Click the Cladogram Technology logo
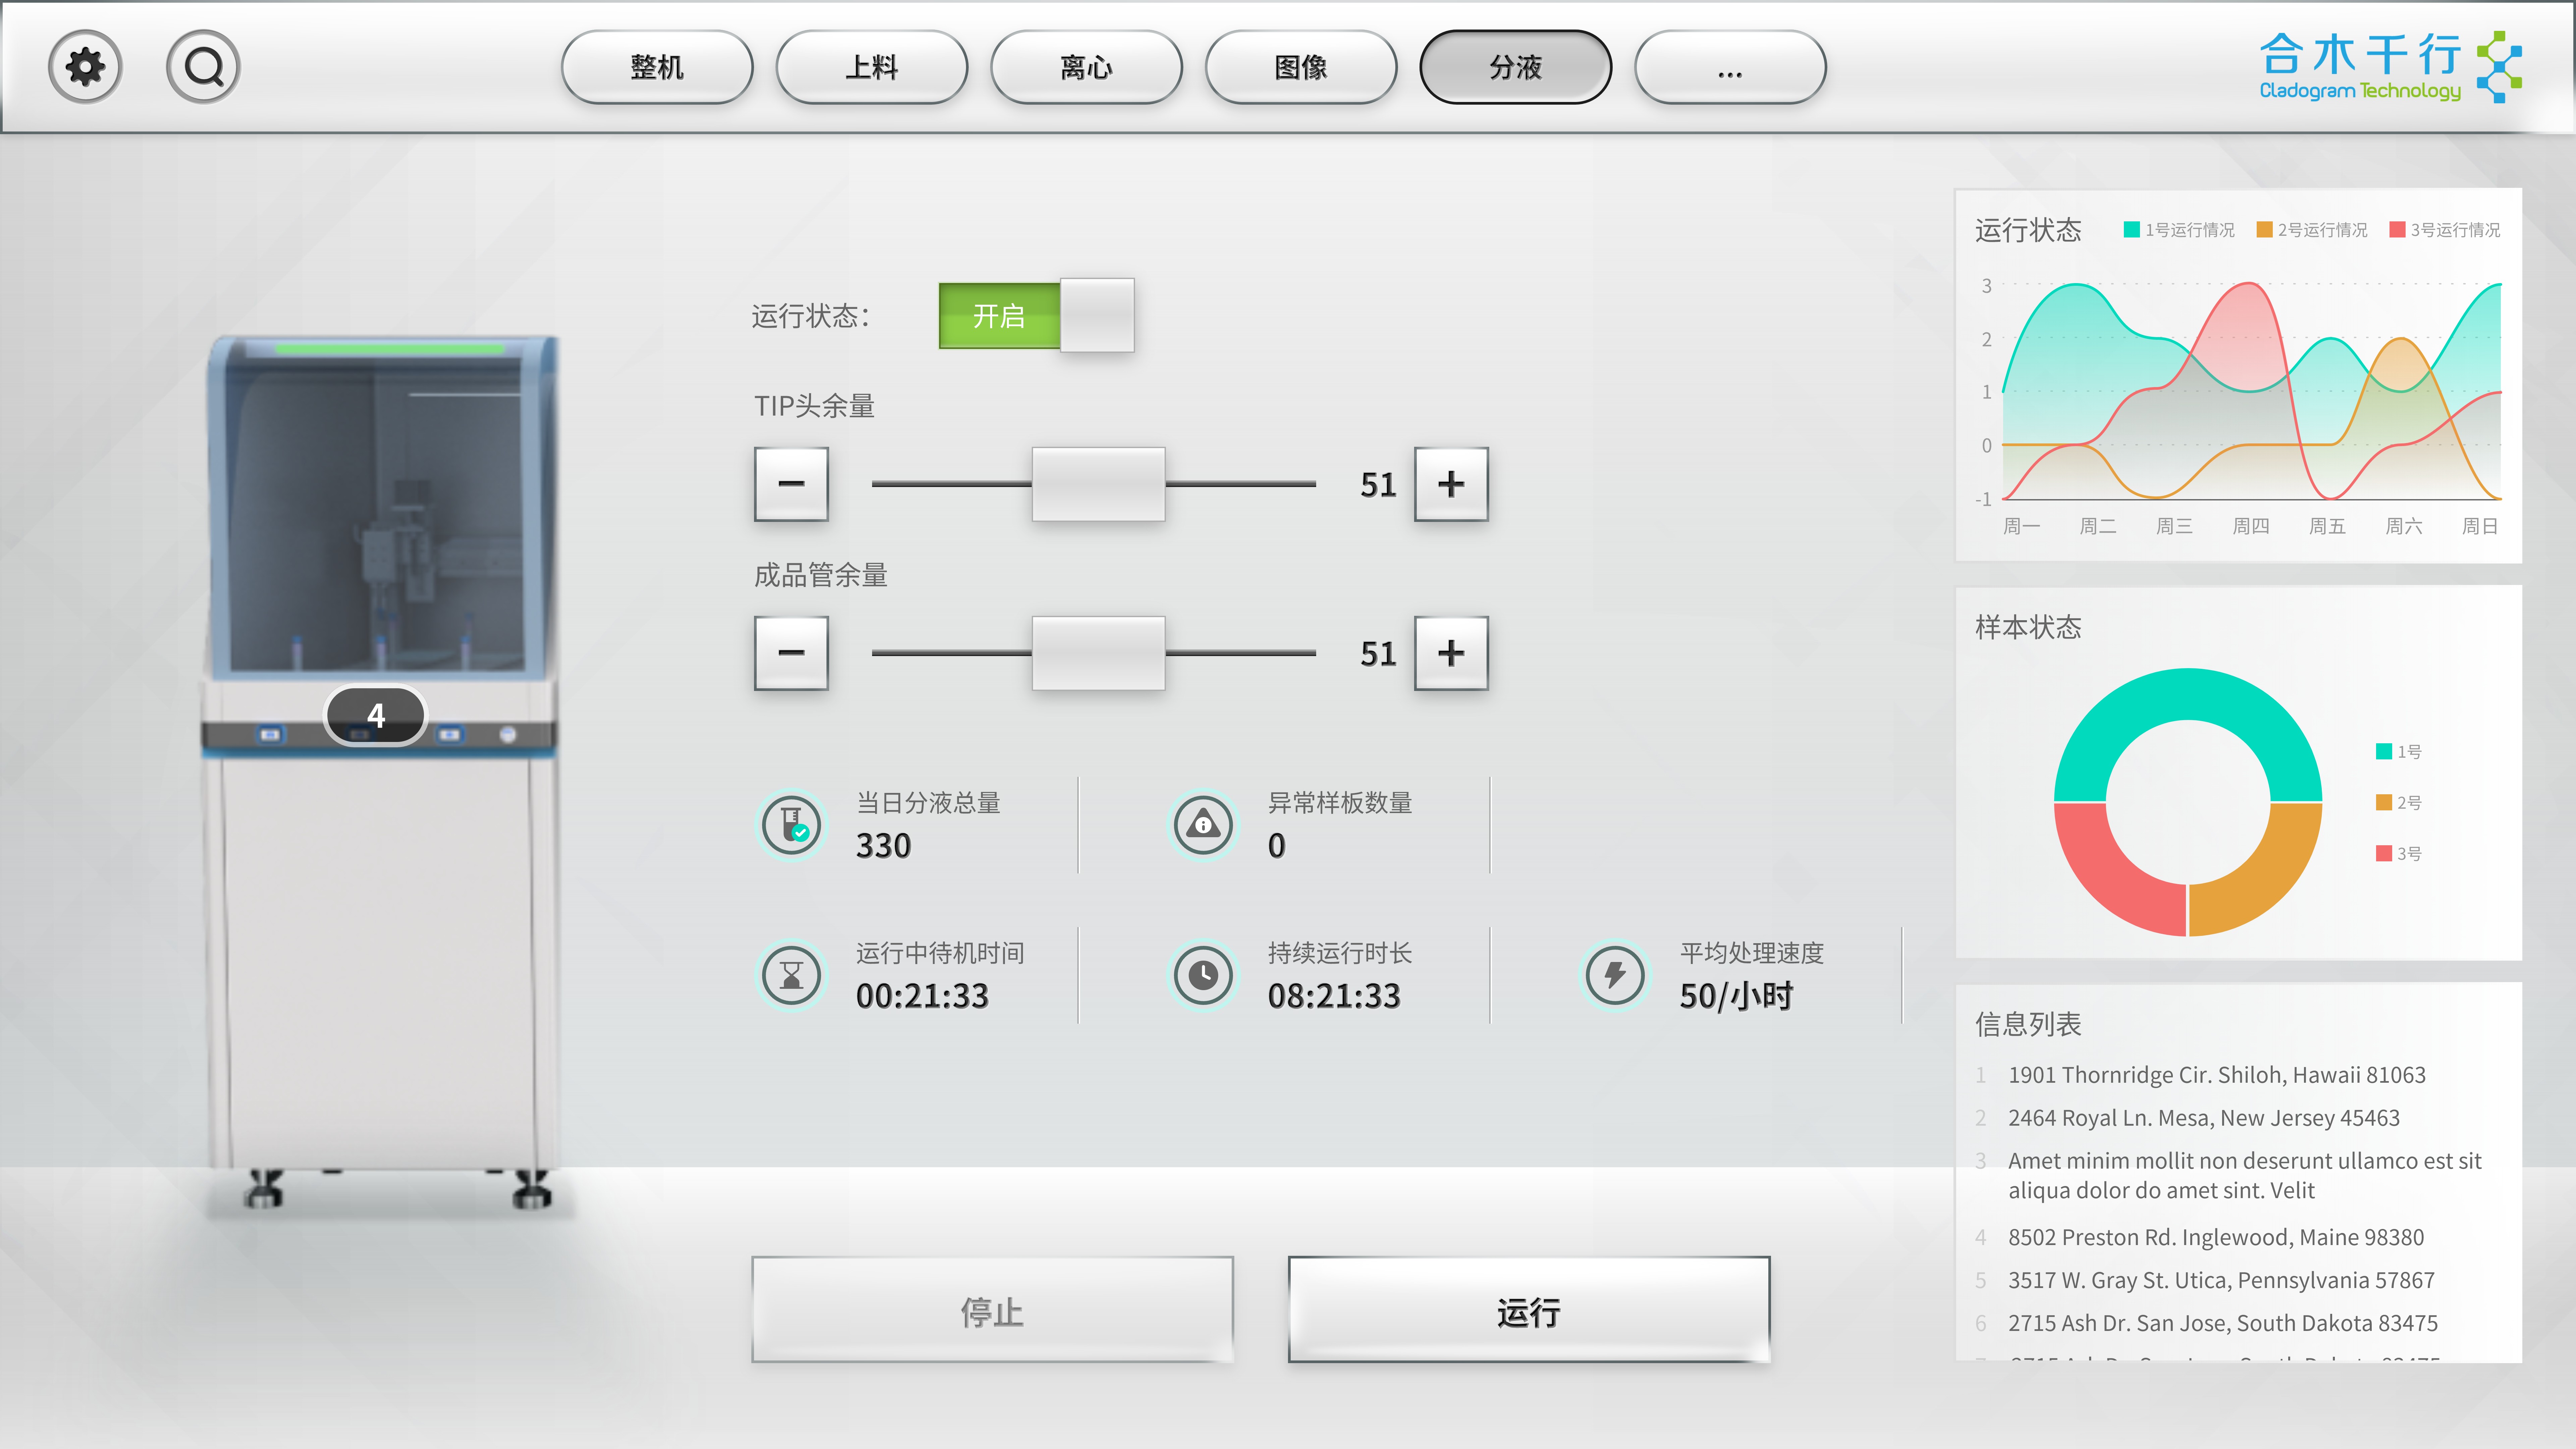 coord(2390,67)
